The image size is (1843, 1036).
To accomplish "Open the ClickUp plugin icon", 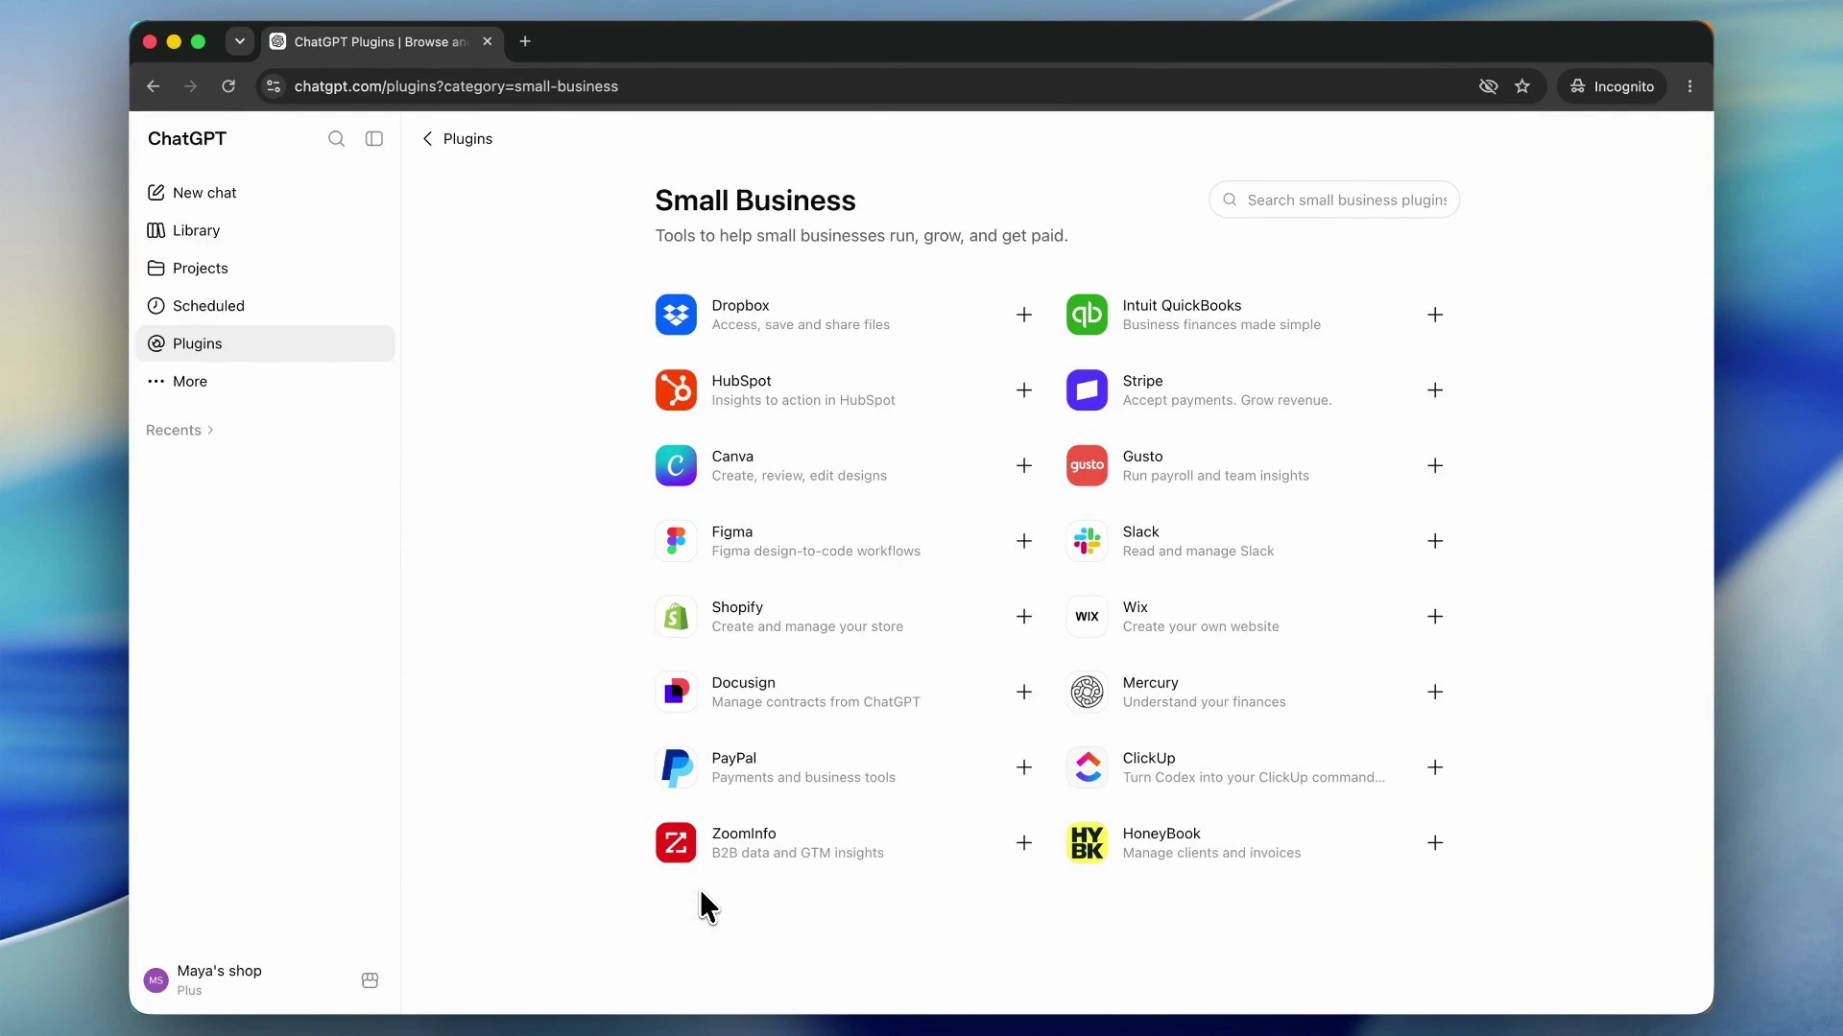I will pyautogui.click(x=1087, y=767).
